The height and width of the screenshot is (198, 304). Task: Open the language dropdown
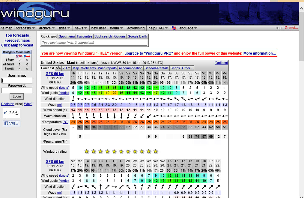pos(187,28)
